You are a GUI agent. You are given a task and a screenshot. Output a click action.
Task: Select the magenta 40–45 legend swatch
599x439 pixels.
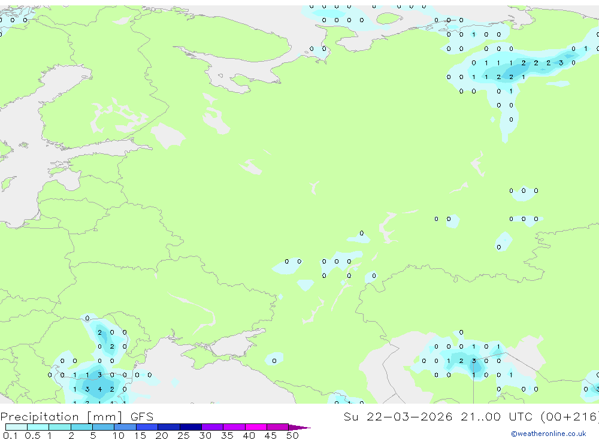(256, 427)
